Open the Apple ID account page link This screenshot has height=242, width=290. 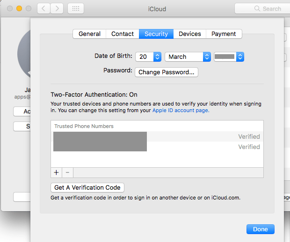[181, 110]
